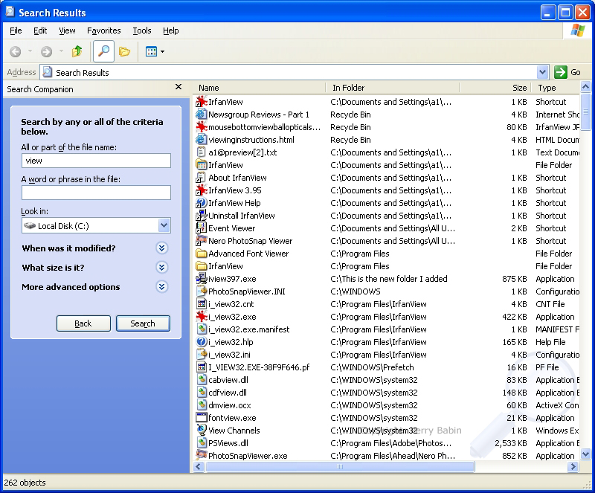Open the Help menu
This screenshot has height=493, width=595.
click(x=171, y=30)
